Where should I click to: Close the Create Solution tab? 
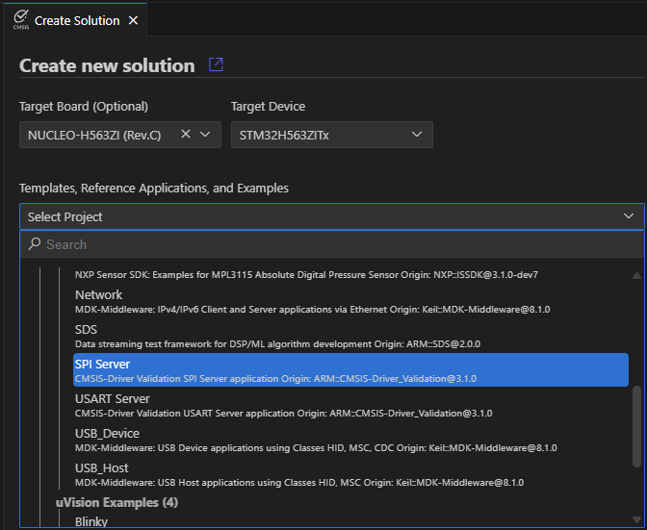[x=133, y=20]
